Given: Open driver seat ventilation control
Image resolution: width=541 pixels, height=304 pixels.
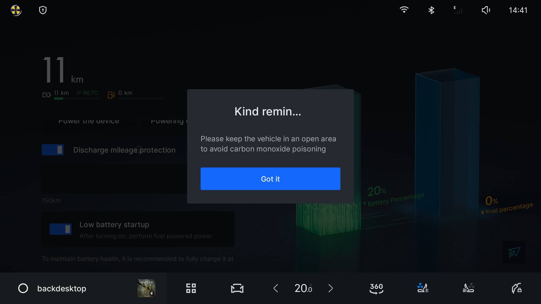Looking at the screenshot, I should (x=422, y=288).
